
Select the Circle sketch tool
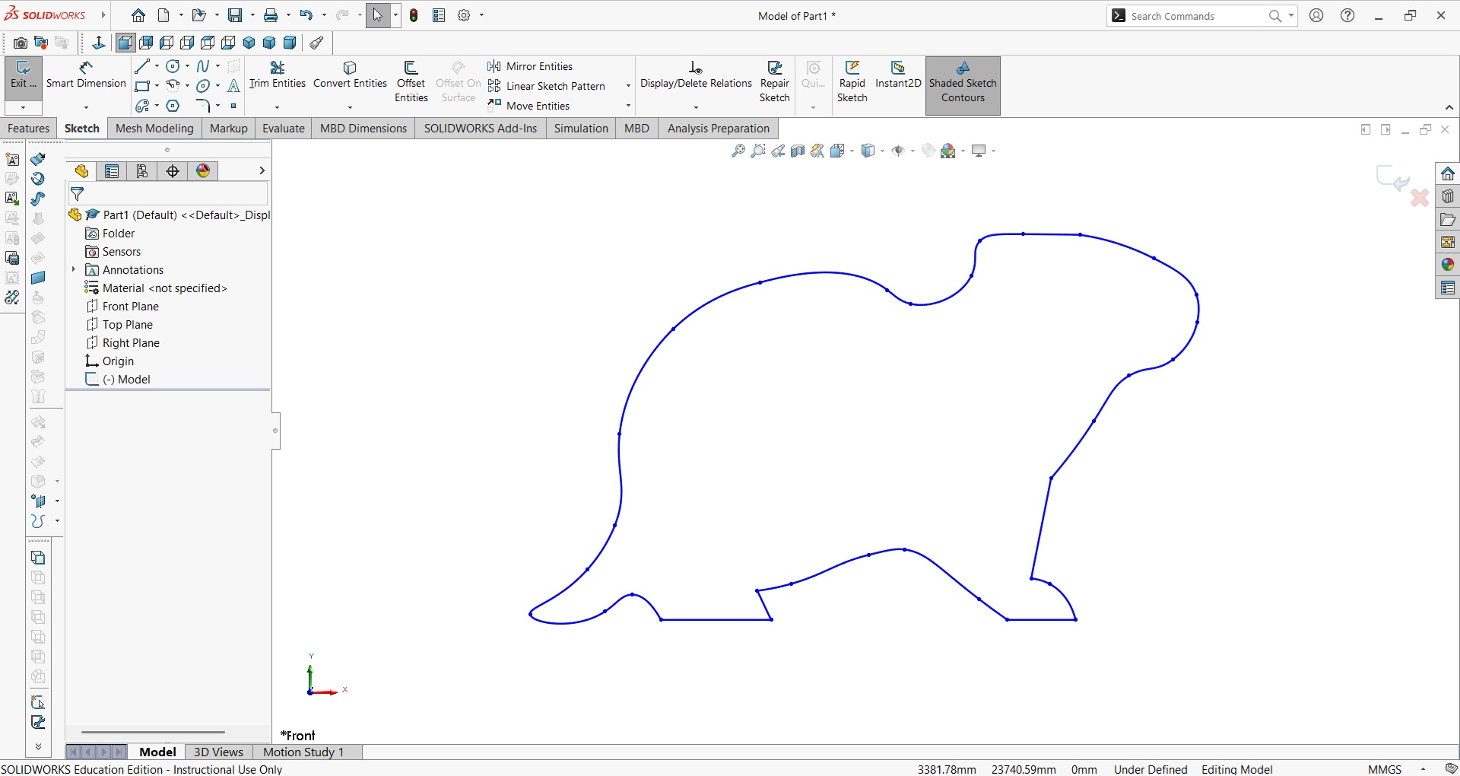[x=173, y=66]
